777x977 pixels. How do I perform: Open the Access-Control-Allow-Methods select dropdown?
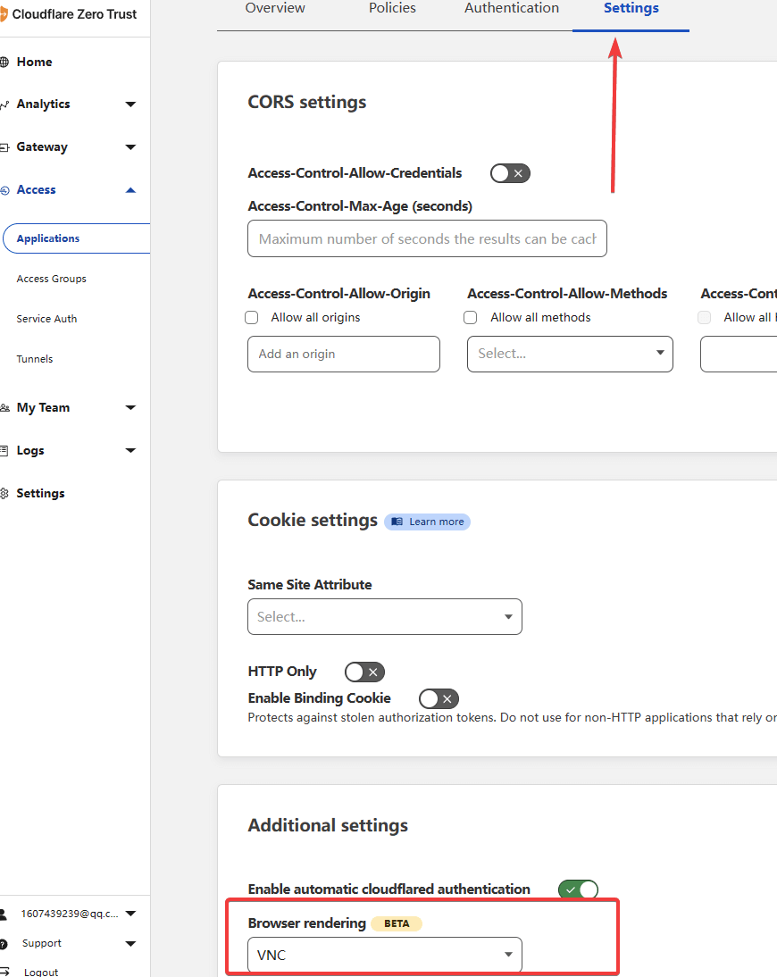569,354
